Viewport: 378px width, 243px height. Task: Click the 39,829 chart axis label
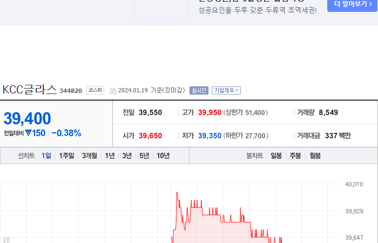click(354, 212)
